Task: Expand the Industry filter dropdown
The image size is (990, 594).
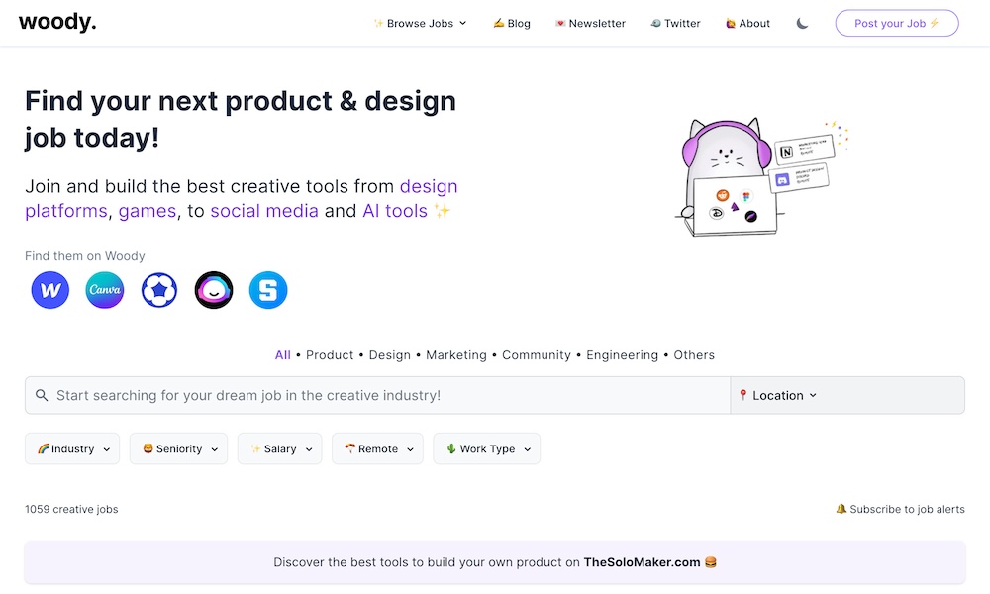Action: 72,448
